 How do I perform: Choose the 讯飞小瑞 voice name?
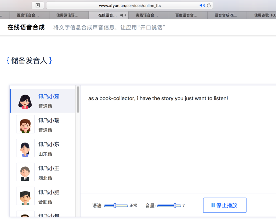pyautogui.click(x=49, y=120)
